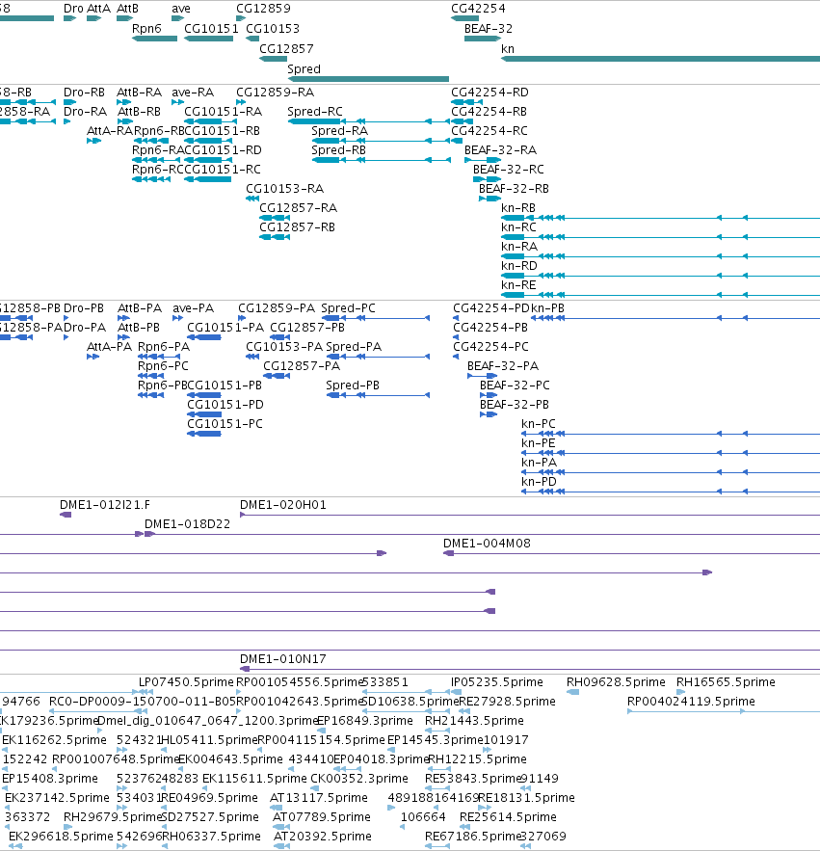Select the CG12857-PA protein label
The image size is (820, 851).
[302, 366]
